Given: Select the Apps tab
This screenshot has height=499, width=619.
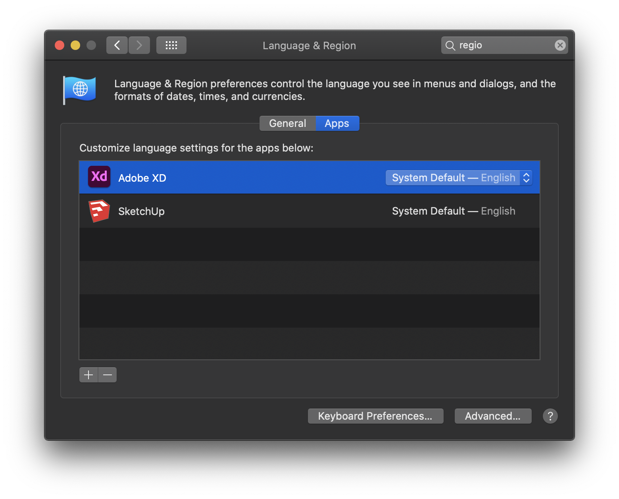Looking at the screenshot, I should (x=337, y=123).
